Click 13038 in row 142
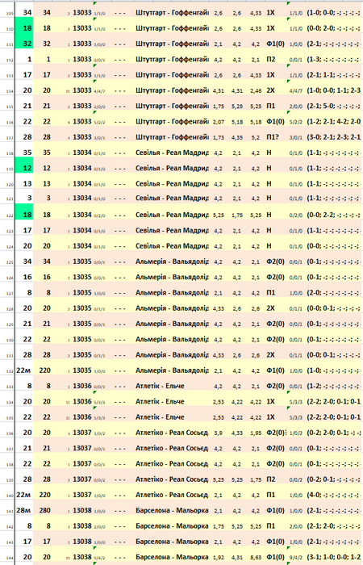 (x=82, y=526)
